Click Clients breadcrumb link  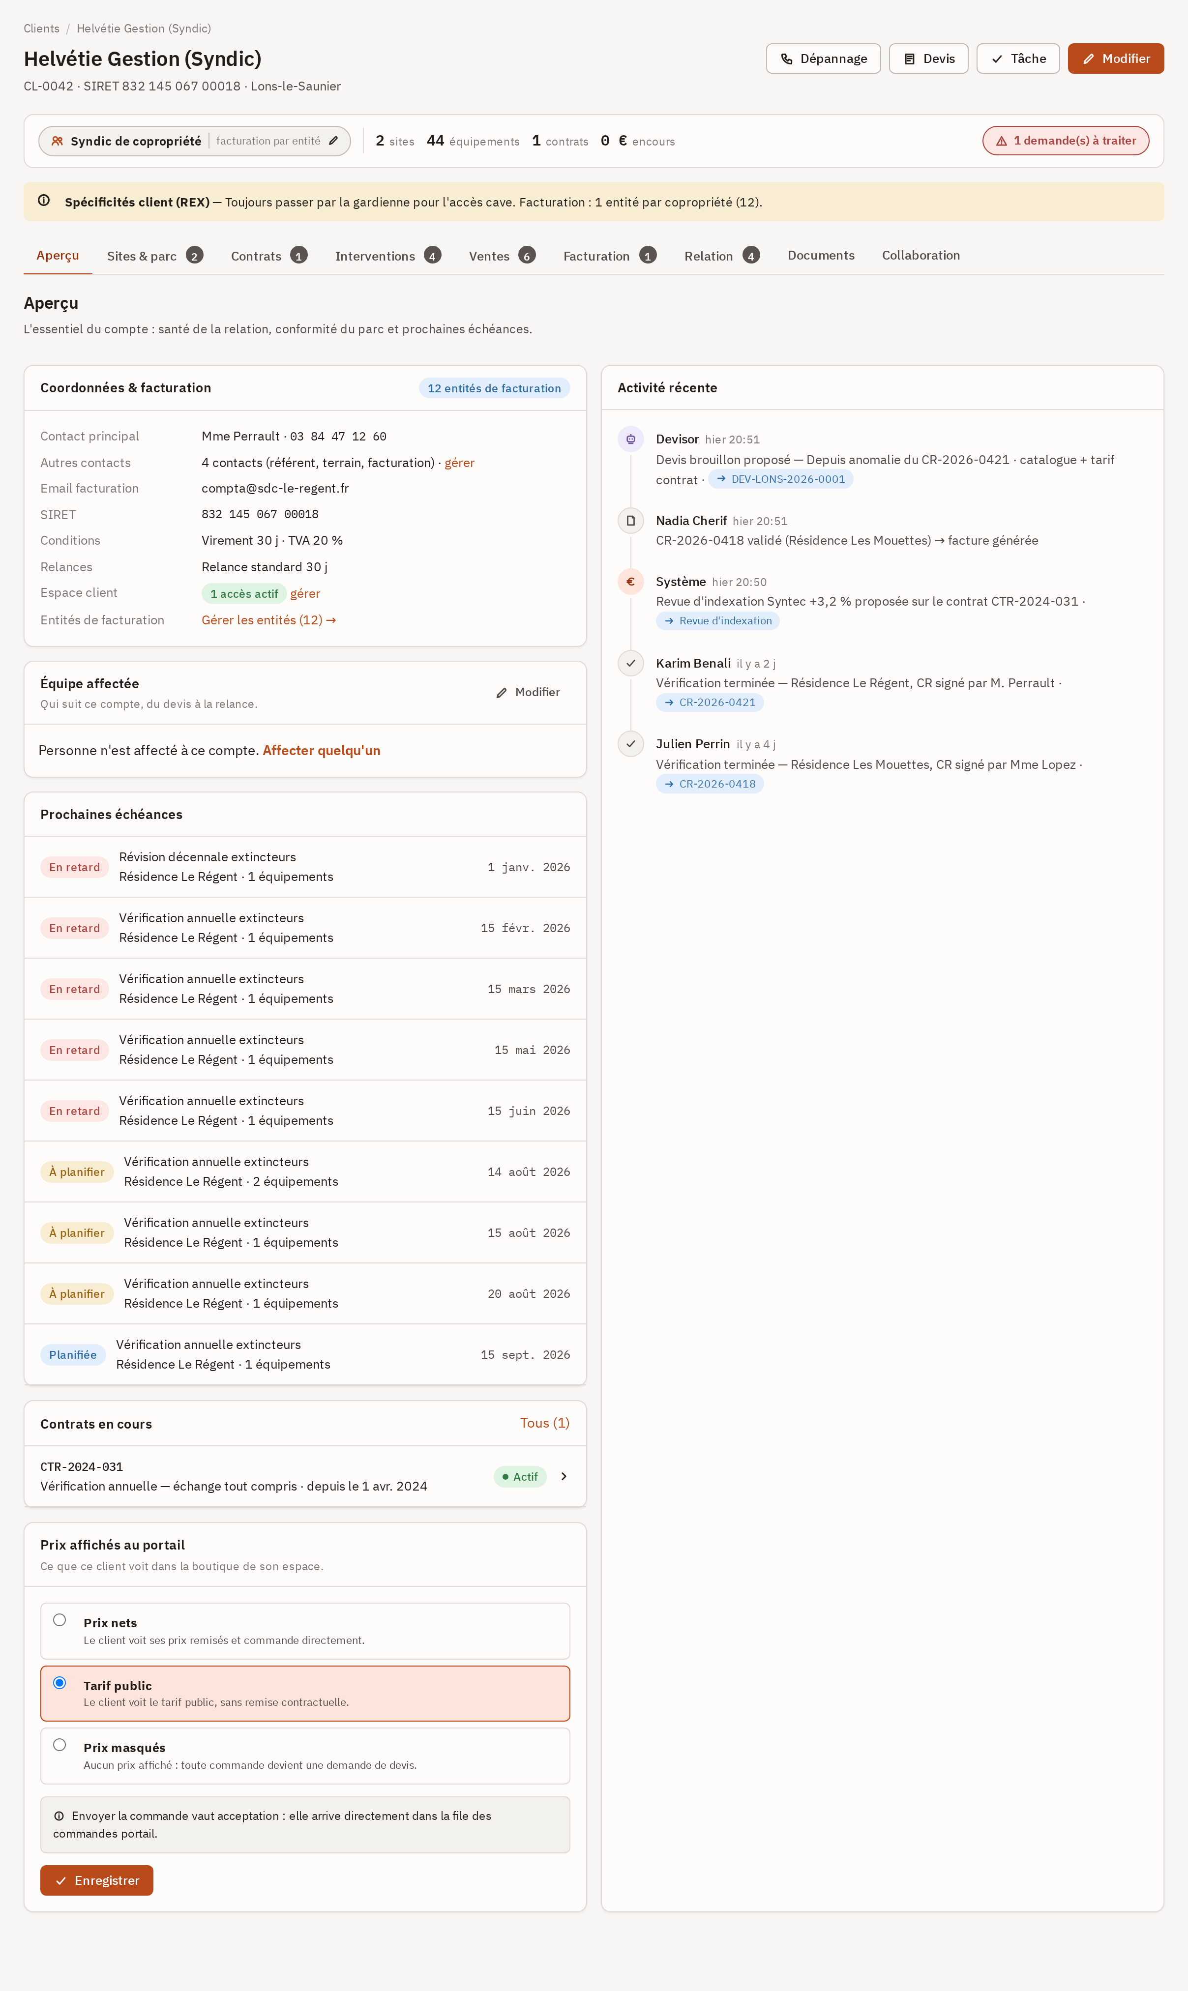pyautogui.click(x=42, y=29)
